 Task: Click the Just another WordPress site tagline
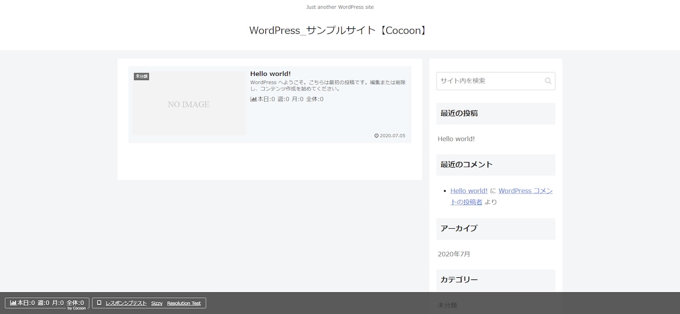tap(340, 7)
